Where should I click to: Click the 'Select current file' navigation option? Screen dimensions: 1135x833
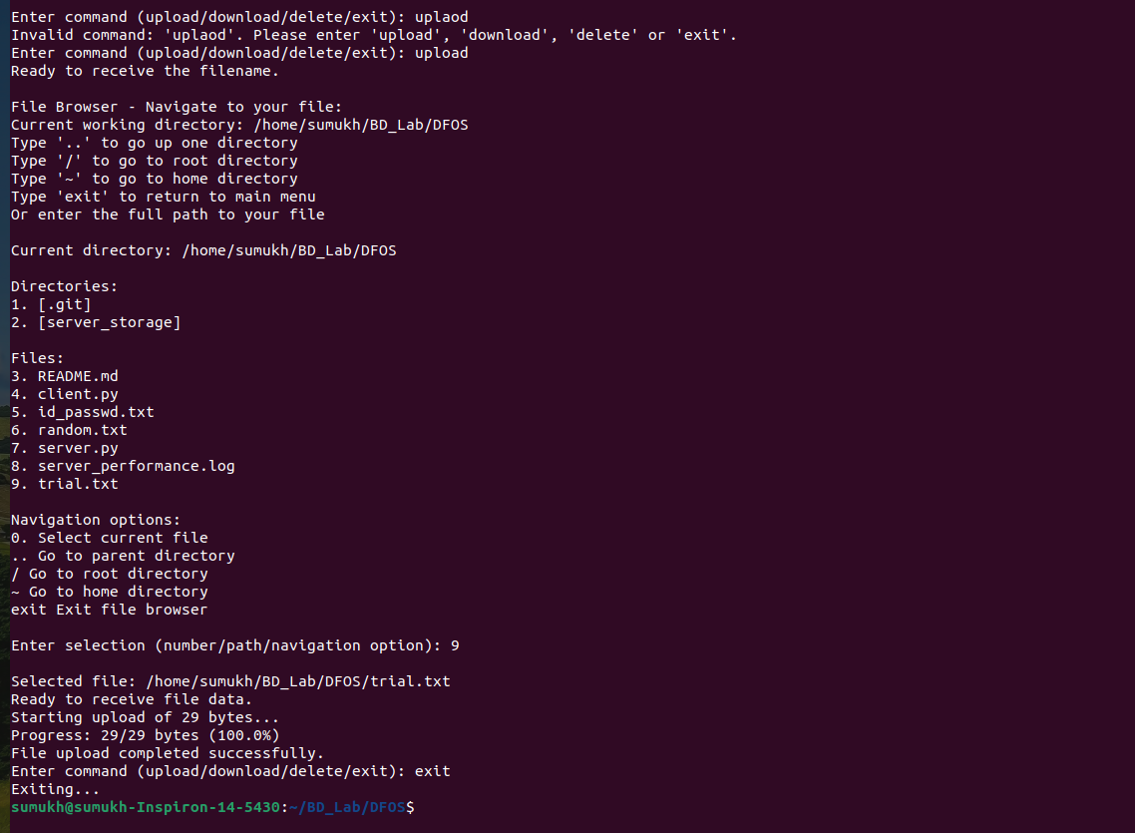tap(110, 538)
